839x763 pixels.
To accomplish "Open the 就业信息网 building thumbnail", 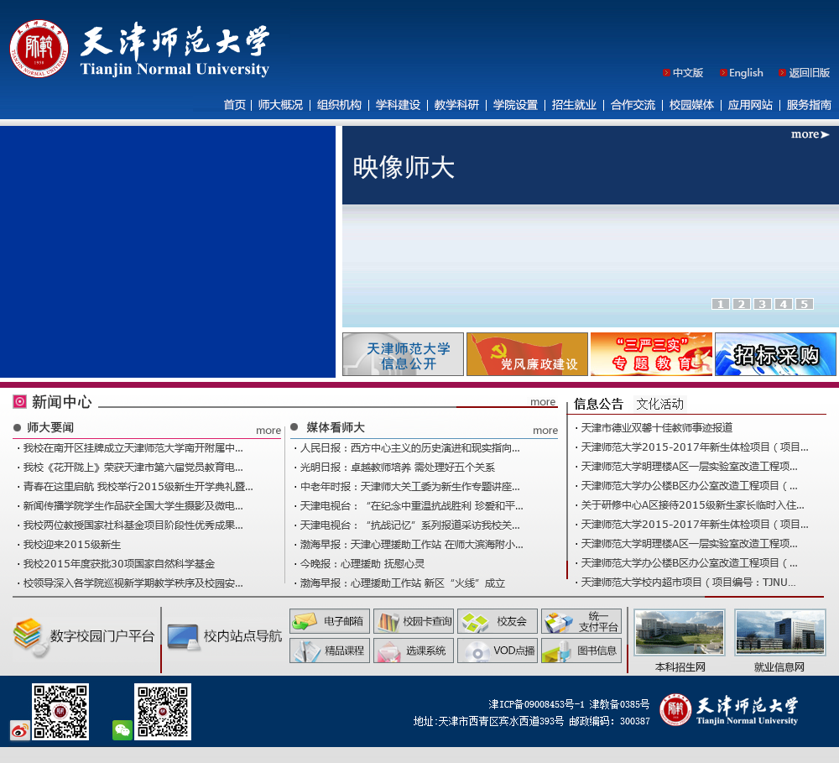I will (780, 633).
